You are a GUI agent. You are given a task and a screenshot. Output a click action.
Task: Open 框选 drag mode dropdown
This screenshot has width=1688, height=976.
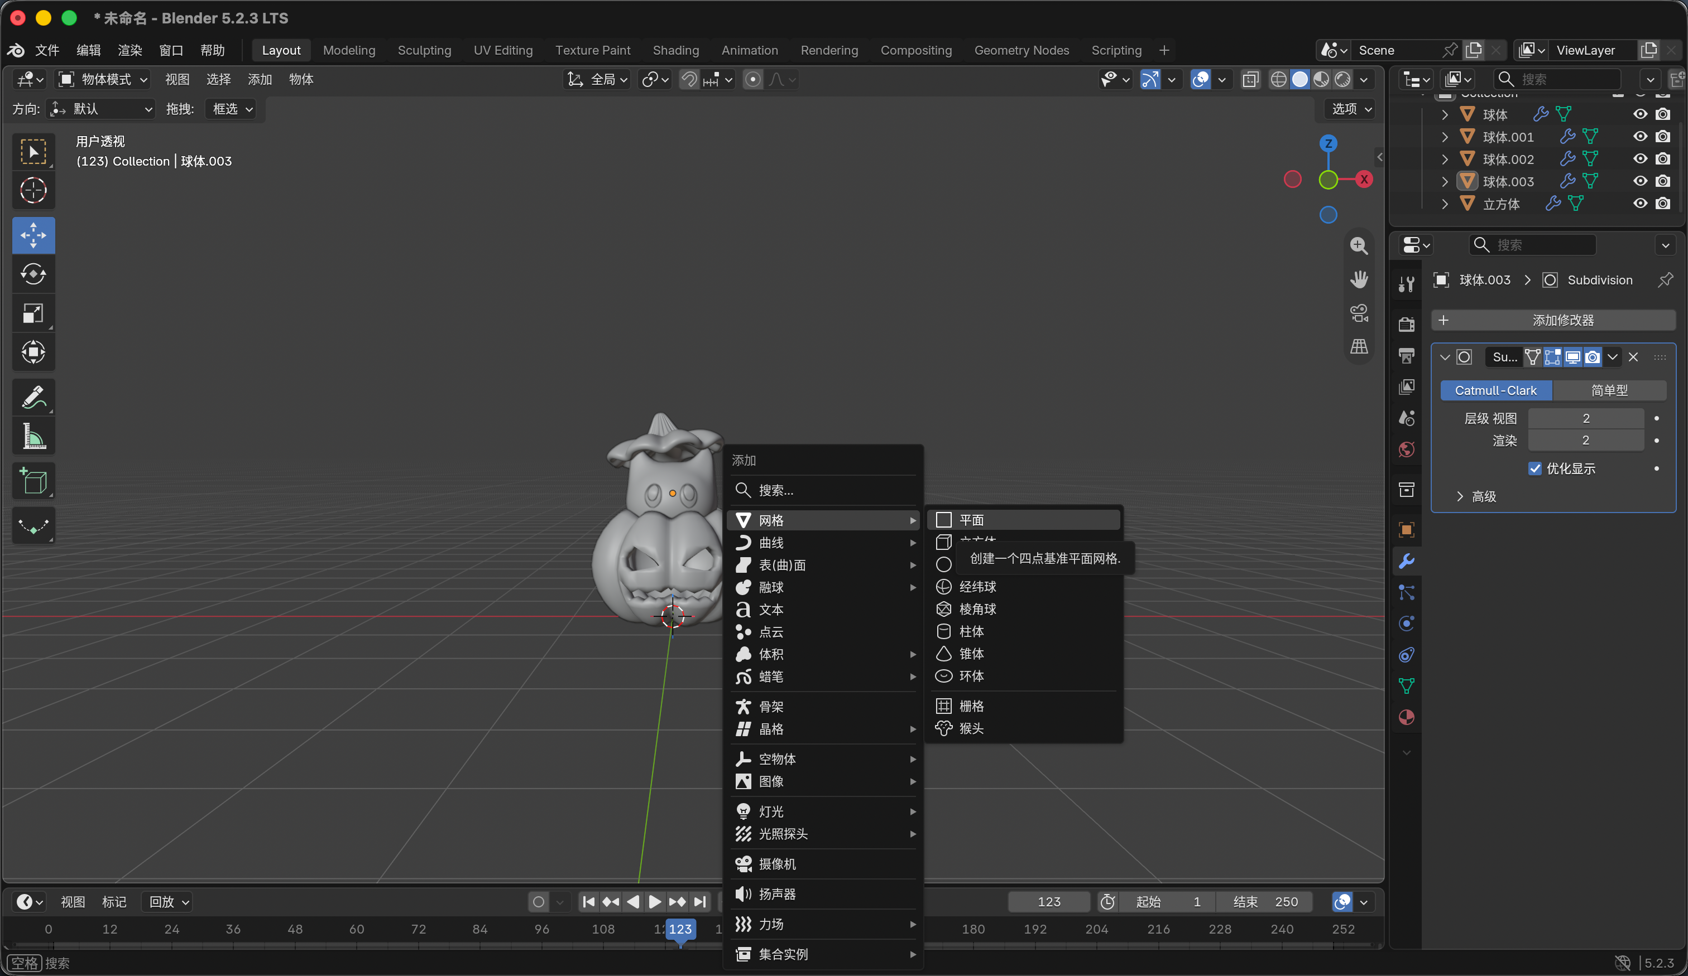232,108
